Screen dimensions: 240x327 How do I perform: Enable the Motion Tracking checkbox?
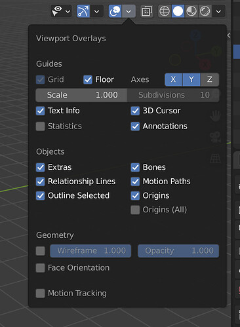(x=41, y=294)
